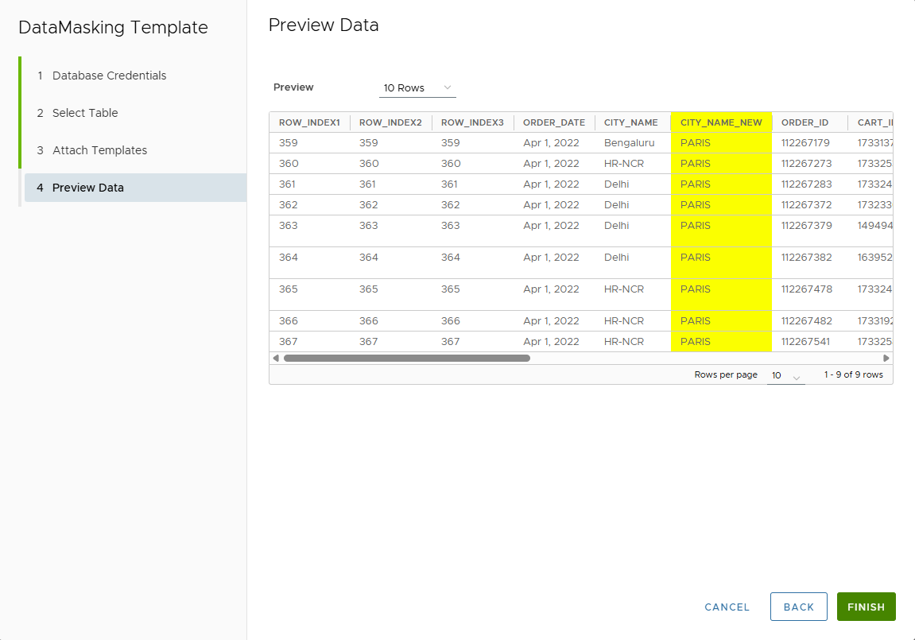This screenshot has width=915, height=640.
Task: Expand the Rows per page selector
Action: click(x=785, y=375)
